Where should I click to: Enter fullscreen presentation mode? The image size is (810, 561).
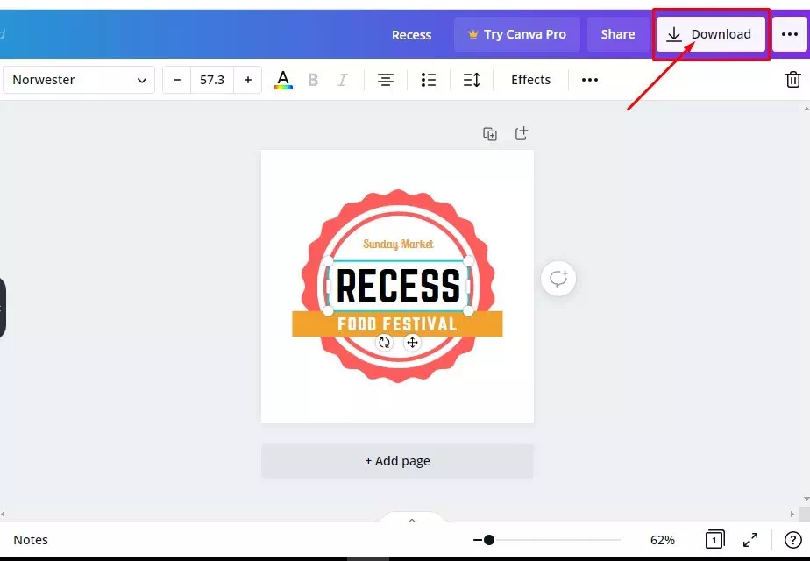(750, 540)
